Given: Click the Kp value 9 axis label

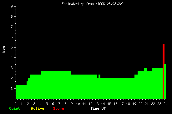Looking at the screenshot, I should (x=12, y=6).
